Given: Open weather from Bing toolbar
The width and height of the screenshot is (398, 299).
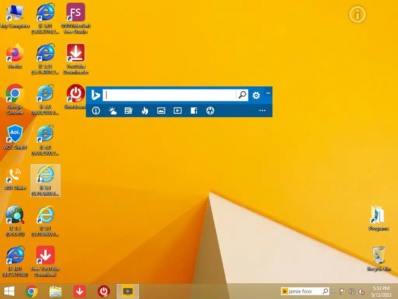Looking at the screenshot, I should (112, 111).
